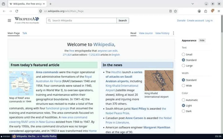Hide the Appearance panel

(x=202, y=40)
